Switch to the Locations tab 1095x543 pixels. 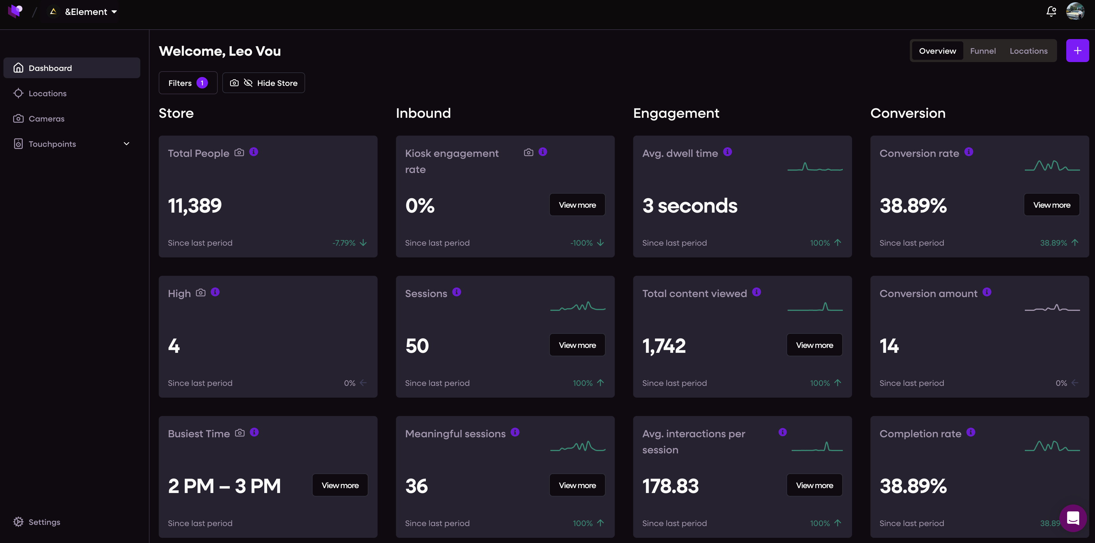coord(1028,51)
